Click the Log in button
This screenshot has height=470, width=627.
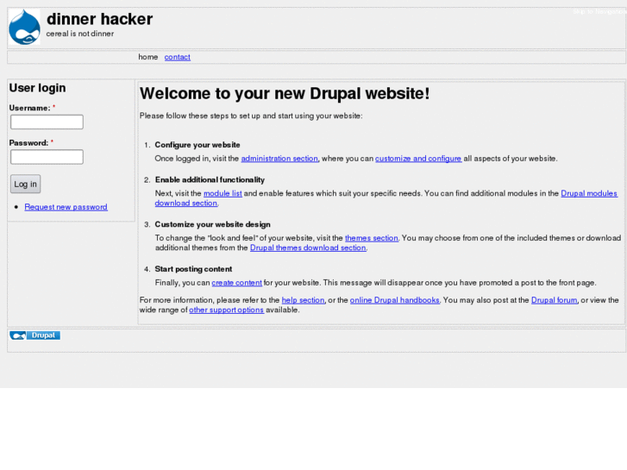[x=25, y=184]
